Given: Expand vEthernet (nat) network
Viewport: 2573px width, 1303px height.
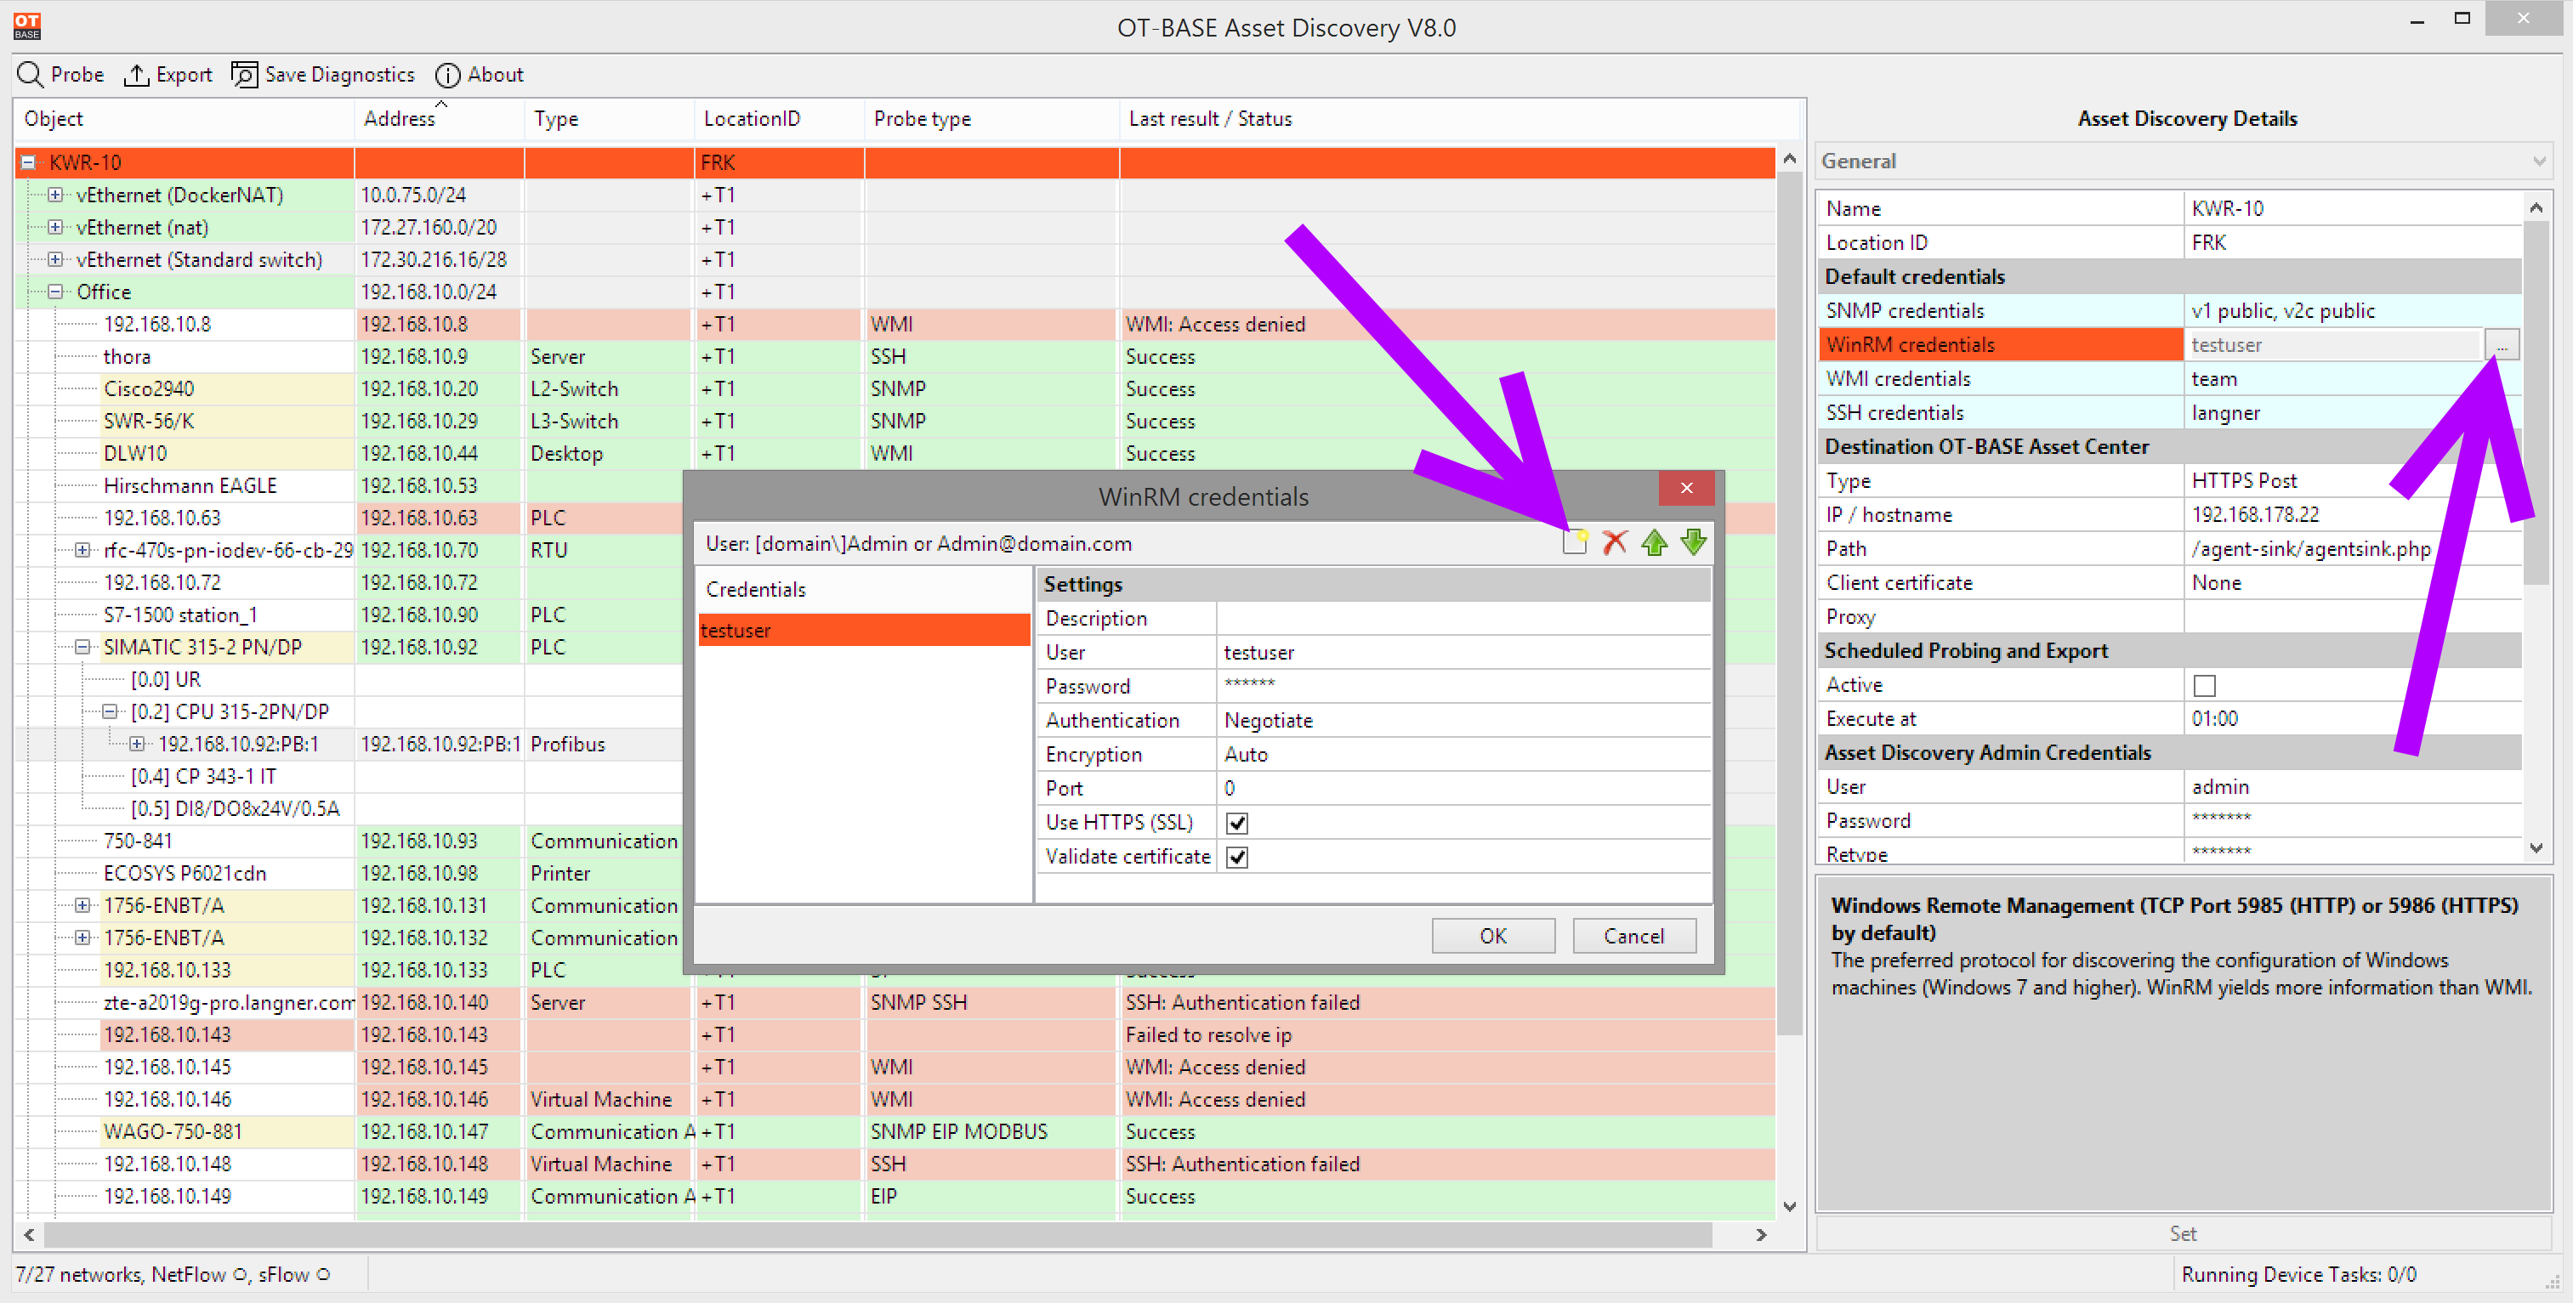Looking at the screenshot, I should (x=56, y=227).
